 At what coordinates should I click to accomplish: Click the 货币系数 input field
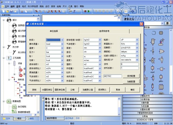pos(129,68)
